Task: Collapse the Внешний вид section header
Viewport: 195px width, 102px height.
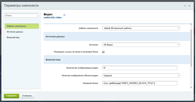Action: pyautogui.click(x=117, y=60)
